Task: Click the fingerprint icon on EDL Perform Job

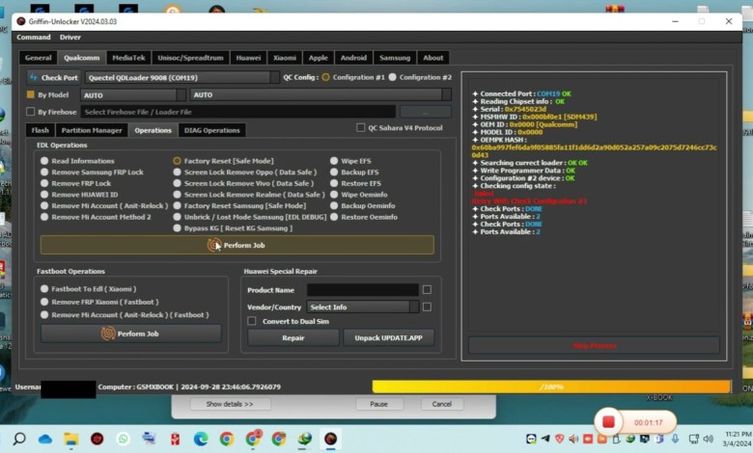Action: [x=214, y=245]
